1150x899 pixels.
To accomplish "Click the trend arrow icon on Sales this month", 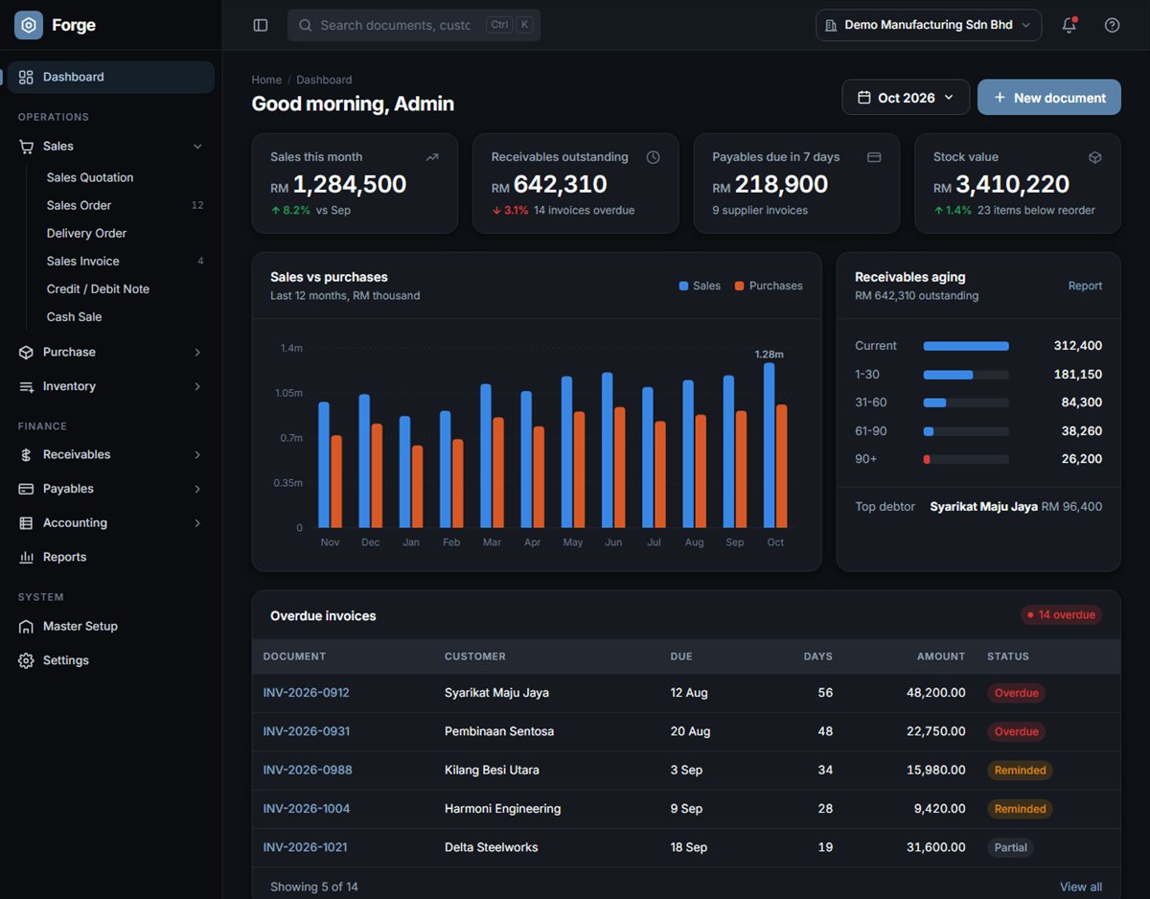I will tap(432, 157).
